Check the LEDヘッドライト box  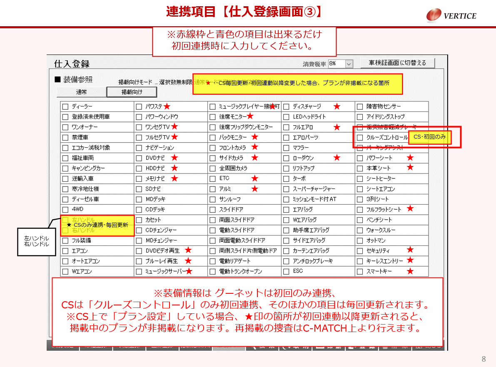[286, 117]
